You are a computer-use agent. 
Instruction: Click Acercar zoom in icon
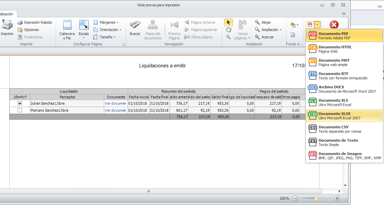point(257,37)
